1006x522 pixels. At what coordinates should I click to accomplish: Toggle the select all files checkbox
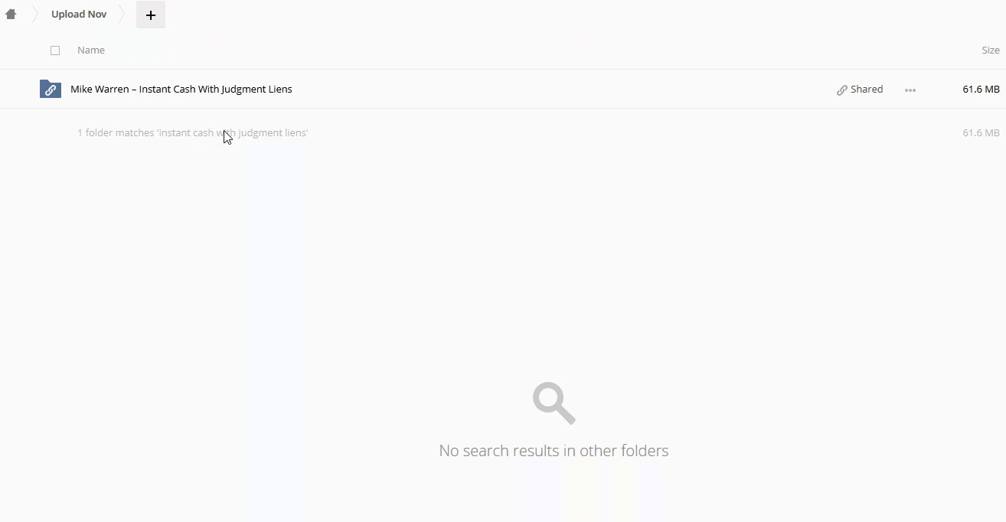[55, 51]
